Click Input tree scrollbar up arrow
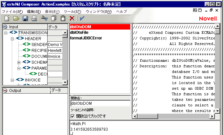This screenshot has width=223, height=135. [x=65, y=33]
